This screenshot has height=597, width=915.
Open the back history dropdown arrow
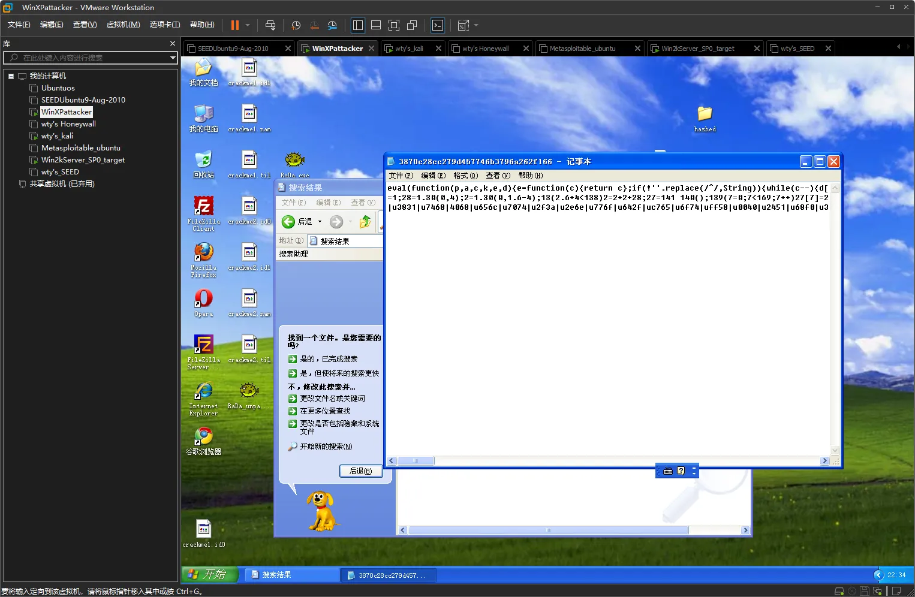point(320,222)
